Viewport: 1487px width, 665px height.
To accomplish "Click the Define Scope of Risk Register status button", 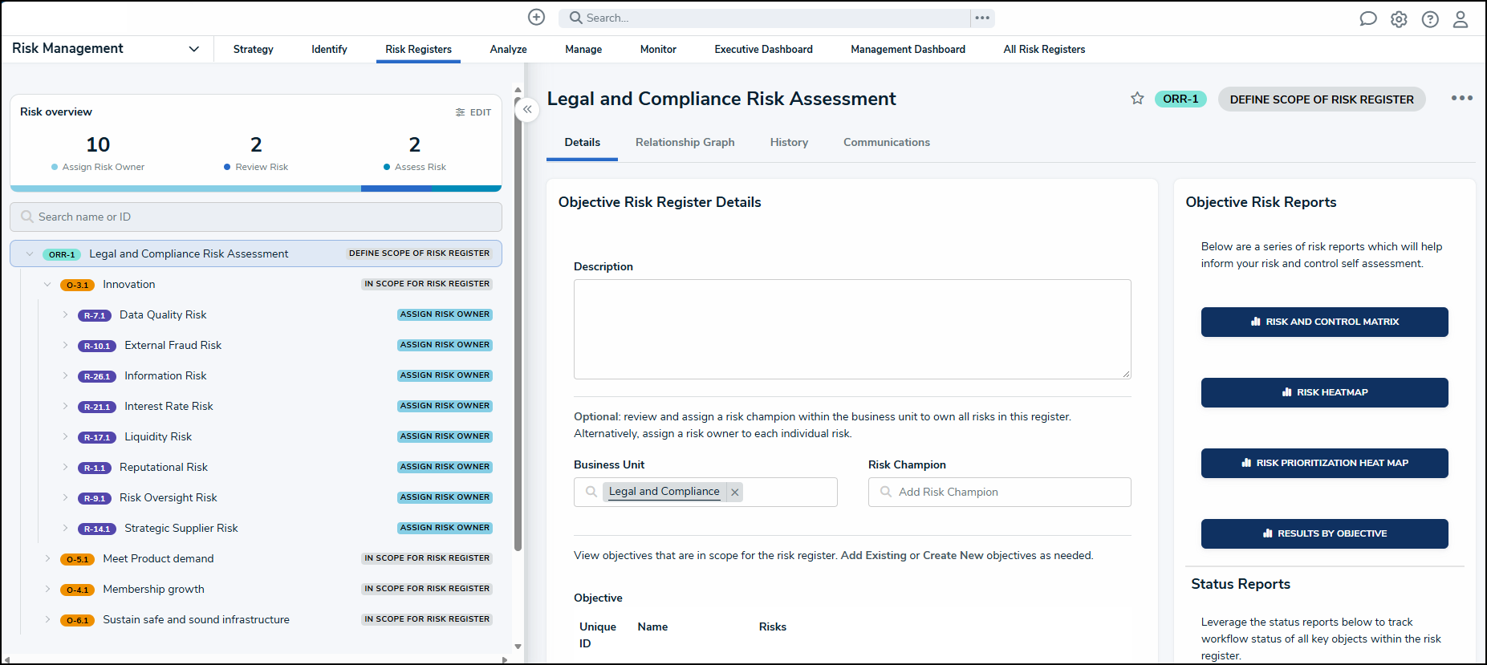I will coord(1322,99).
